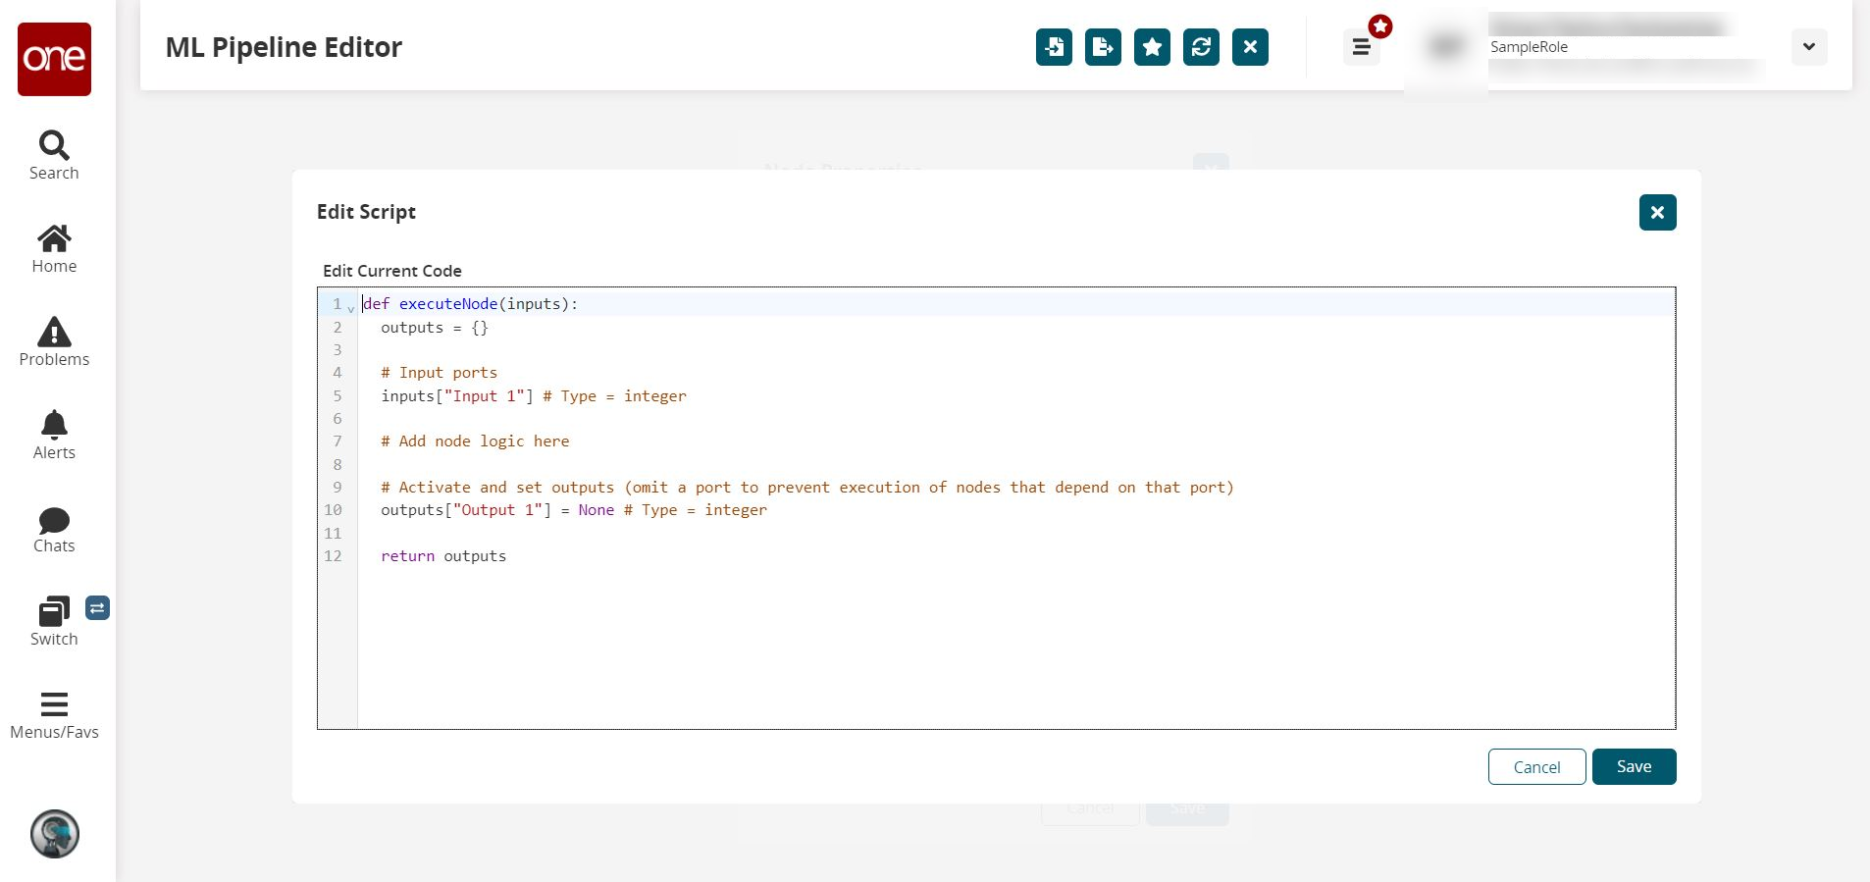Open Chats from the sidebar
The height and width of the screenshot is (882, 1870).
tap(54, 530)
